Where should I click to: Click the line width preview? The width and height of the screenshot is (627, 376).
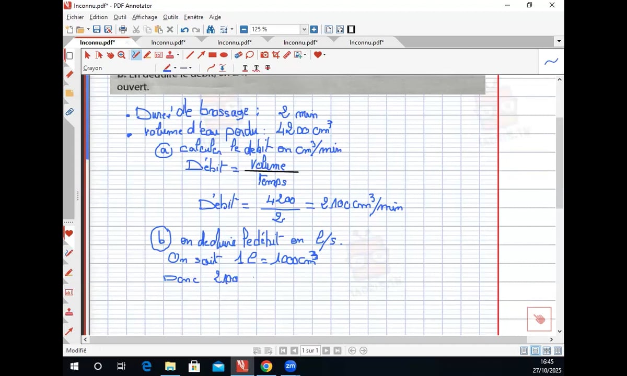coord(183,68)
